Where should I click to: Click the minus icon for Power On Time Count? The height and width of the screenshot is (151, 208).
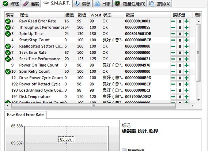tap(173, 65)
